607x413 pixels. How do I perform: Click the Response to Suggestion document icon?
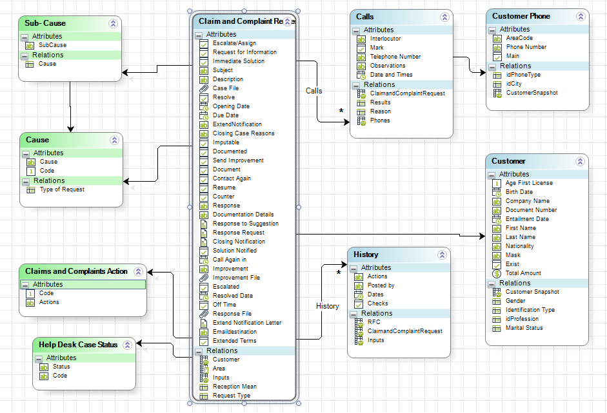point(204,224)
